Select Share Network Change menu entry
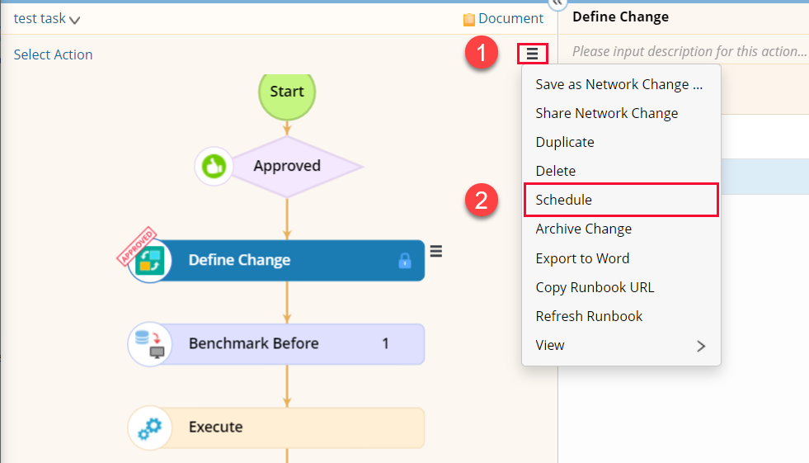 click(607, 113)
